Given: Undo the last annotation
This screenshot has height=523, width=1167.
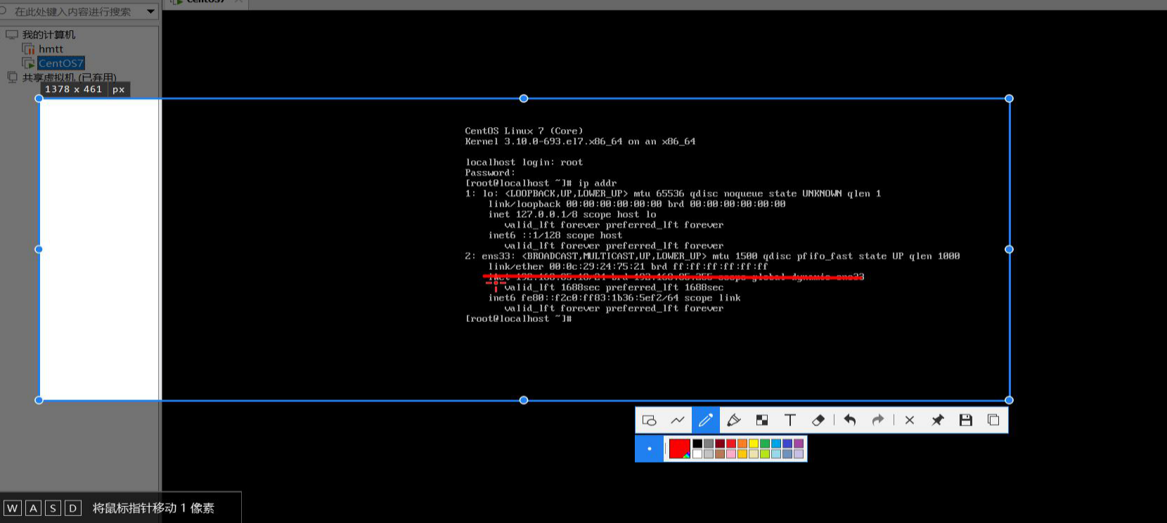Looking at the screenshot, I should click(x=850, y=420).
